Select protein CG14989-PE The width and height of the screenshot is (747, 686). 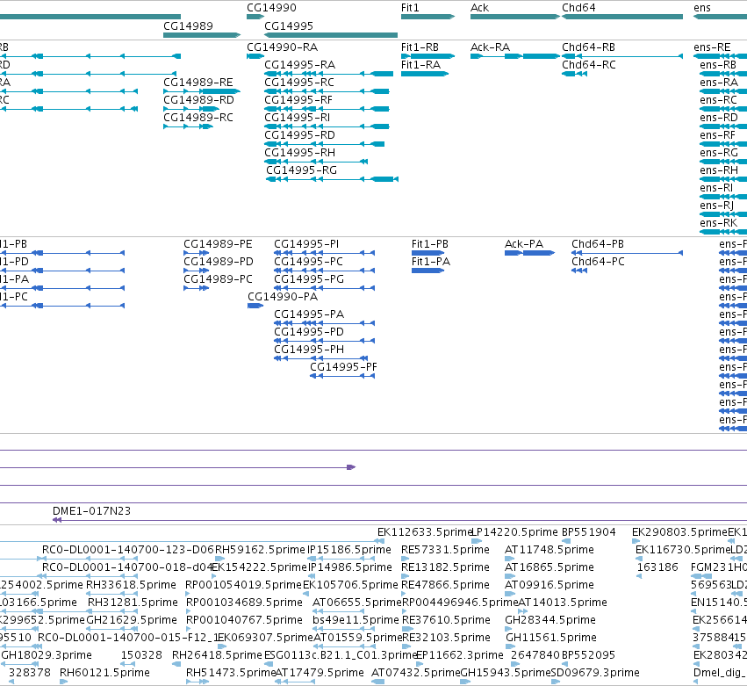point(197,253)
